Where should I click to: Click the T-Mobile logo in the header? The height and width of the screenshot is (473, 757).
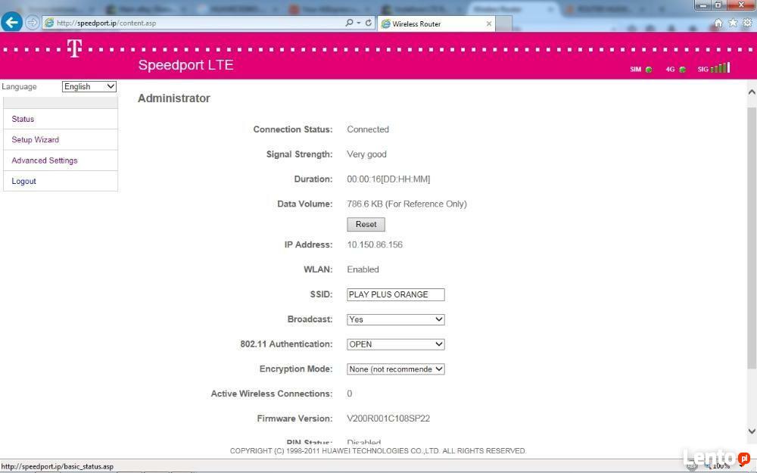point(74,48)
